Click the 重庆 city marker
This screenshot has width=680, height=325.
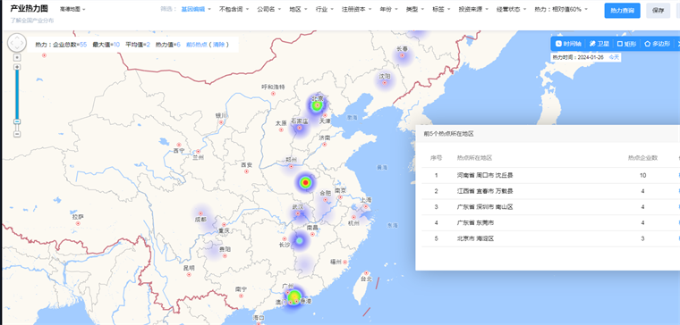[224, 225]
